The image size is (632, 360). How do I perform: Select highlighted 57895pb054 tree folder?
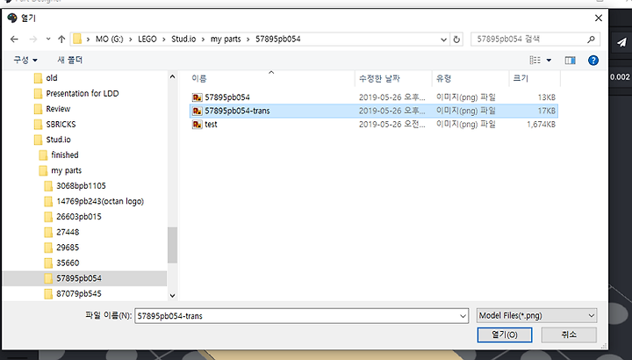pos(84,278)
